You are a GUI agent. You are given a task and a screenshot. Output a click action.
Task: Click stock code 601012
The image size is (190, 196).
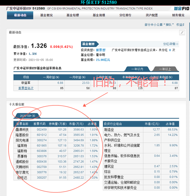coord(42,135)
